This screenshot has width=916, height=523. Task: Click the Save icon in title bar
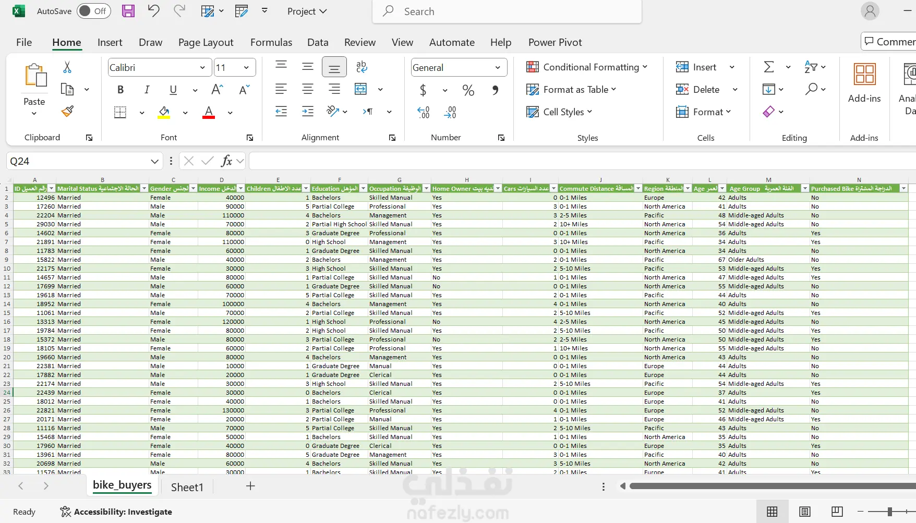pos(128,11)
